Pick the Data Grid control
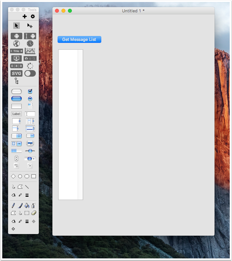Viewport: 232px width, 261px height. 30,129
